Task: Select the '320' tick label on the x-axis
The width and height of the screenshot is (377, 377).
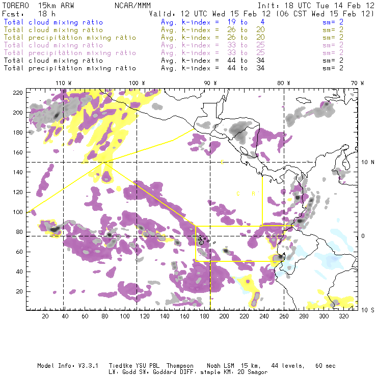Action: (343, 316)
